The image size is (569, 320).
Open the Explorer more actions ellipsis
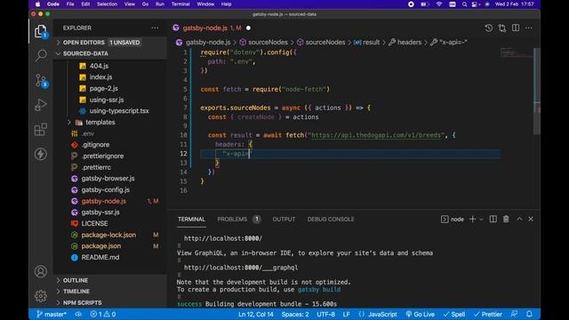155,28
